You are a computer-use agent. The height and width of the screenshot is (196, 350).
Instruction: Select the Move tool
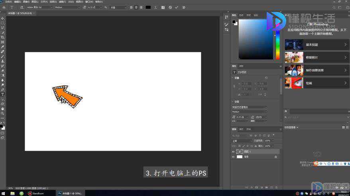click(x=3, y=18)
